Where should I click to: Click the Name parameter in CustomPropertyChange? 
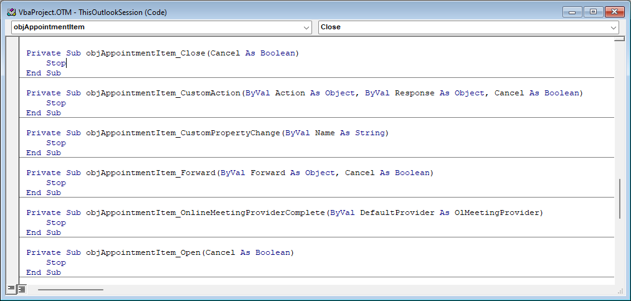tap(325, 133)
